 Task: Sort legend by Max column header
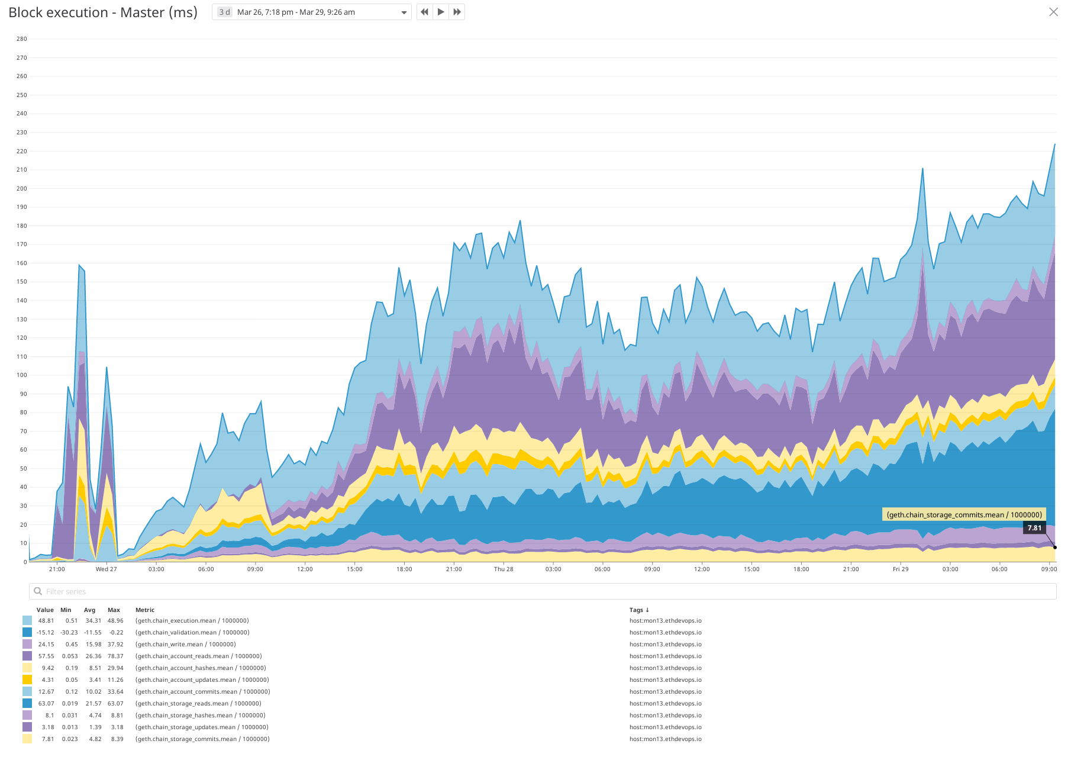click(114, 610)
